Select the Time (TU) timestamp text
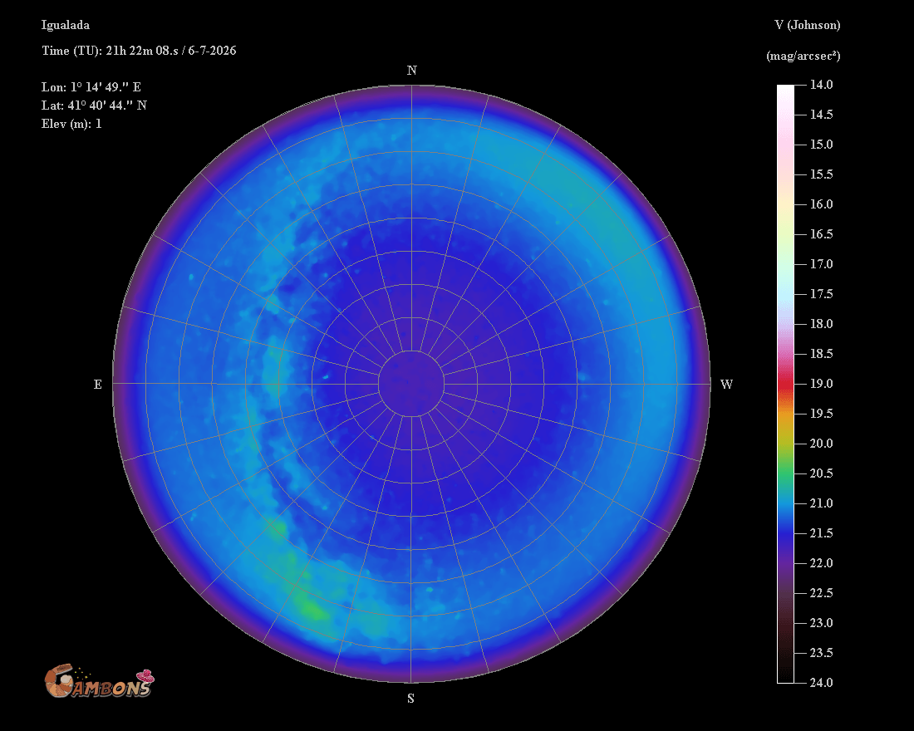Viewport: 914px width, 731px height. [139, 51]
